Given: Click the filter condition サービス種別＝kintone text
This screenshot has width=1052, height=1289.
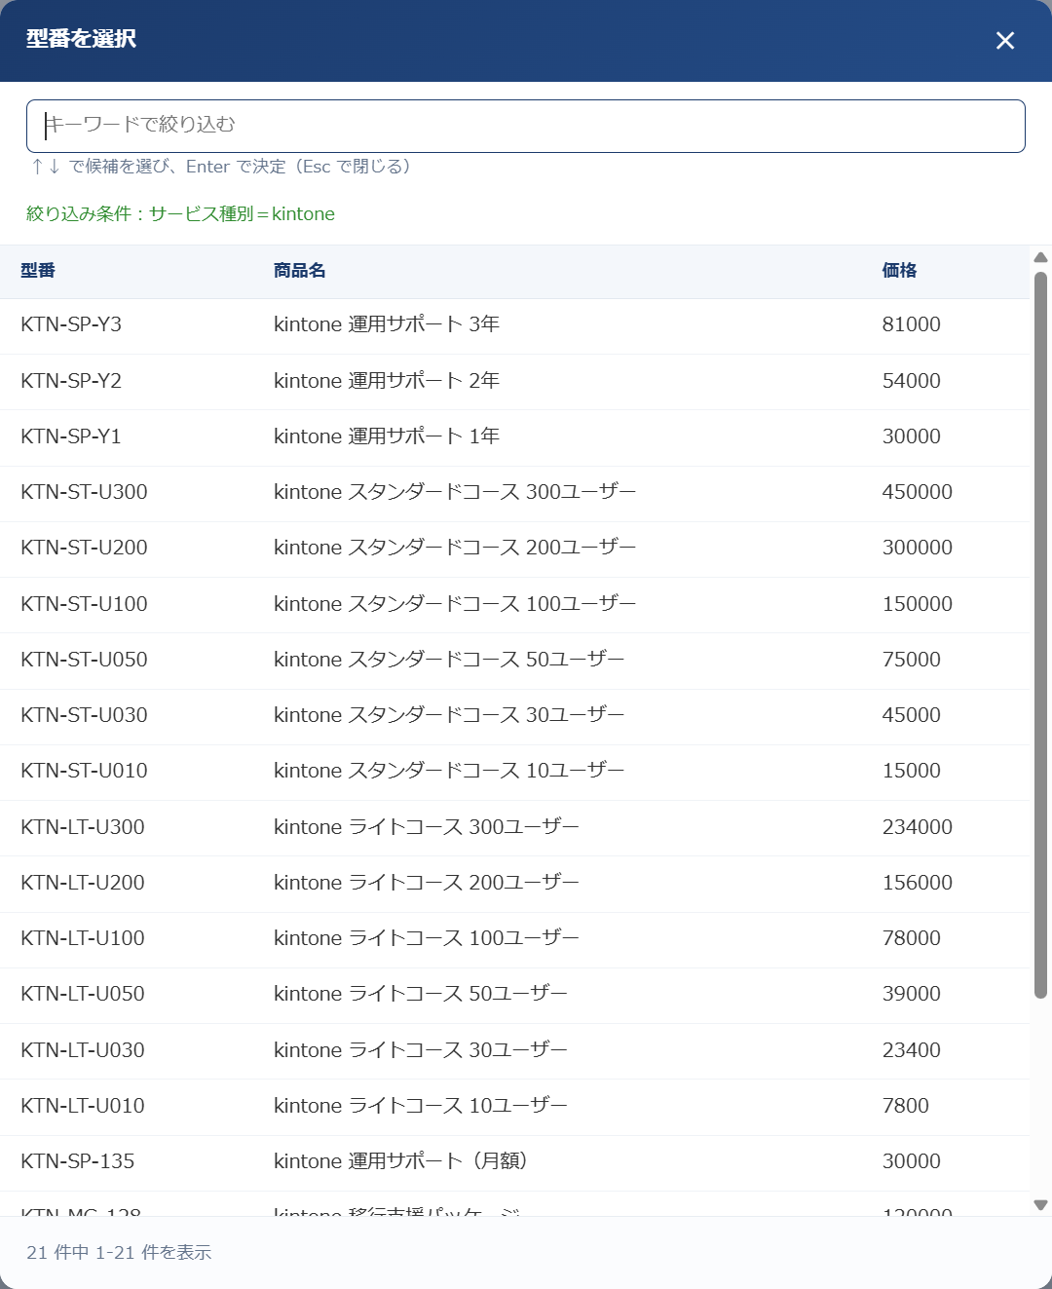Looking at the screenshot, I should [x=242, y=214].
